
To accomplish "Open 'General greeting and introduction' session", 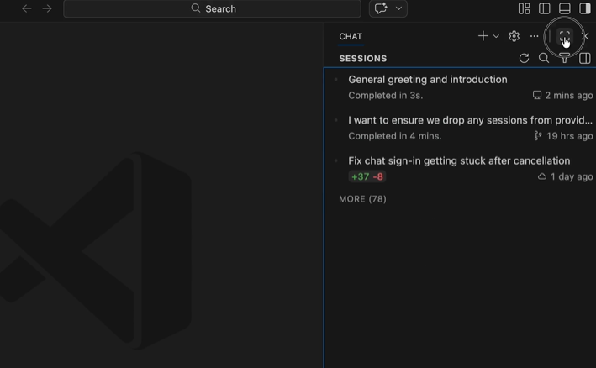I will point(460,87).
